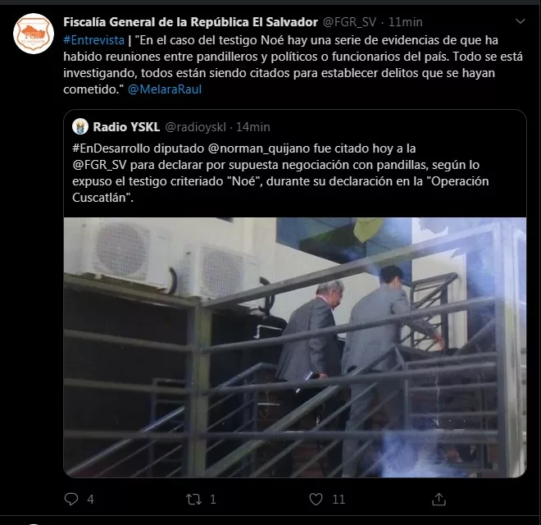Click the reply speech bubble icon

pyautogui.click(x=71, y=499)
